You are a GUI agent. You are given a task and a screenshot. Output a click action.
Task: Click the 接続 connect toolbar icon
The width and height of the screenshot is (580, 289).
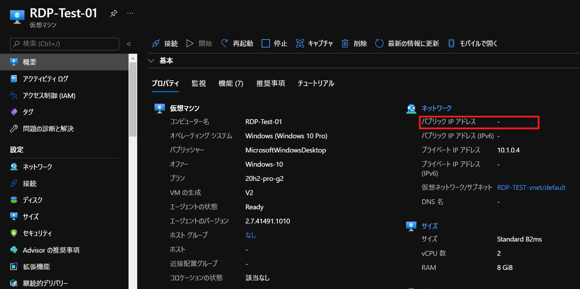(x=156, y=43)
